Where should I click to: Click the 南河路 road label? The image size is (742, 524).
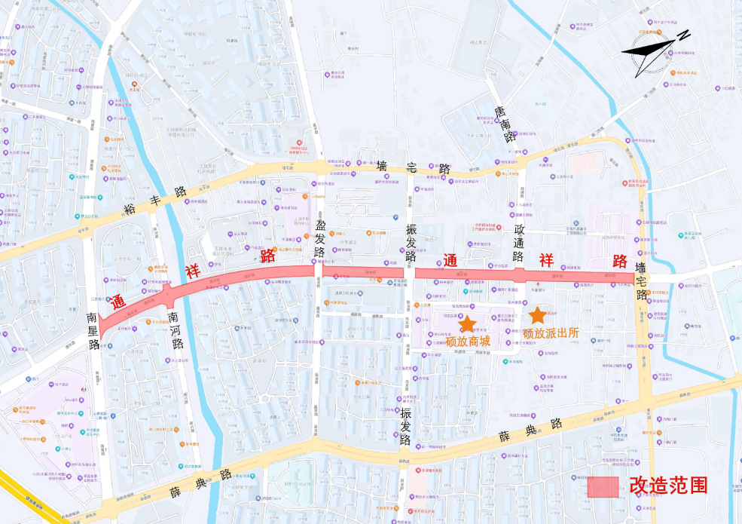point(175,330)
